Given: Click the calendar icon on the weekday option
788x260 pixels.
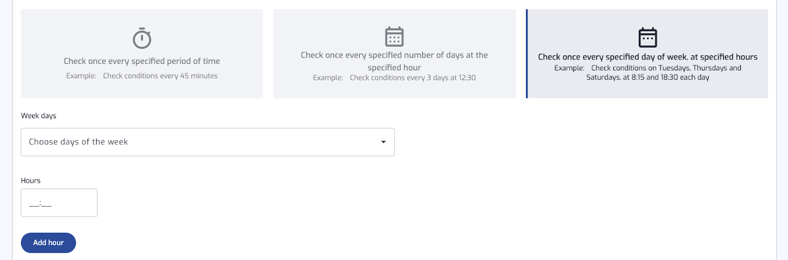Looking at the screenshot, I should [x=648, y=37].
